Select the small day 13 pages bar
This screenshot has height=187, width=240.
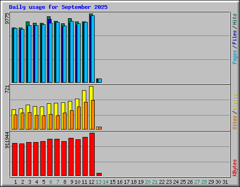tap(100, 80)
